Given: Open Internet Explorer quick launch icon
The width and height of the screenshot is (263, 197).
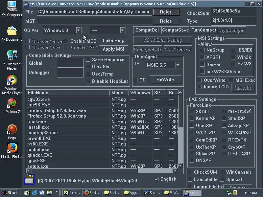Looking at the screenshot, I should [34, 193].
